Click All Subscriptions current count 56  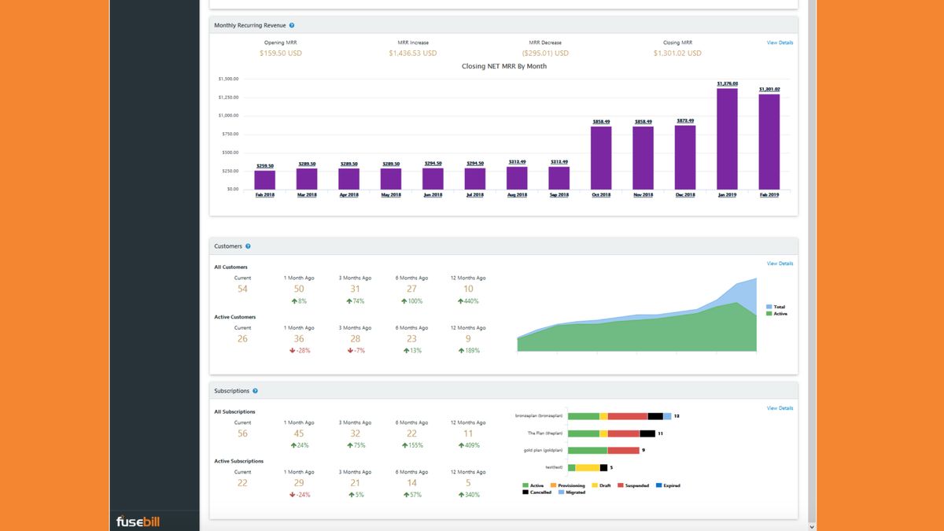click(242, 433)
